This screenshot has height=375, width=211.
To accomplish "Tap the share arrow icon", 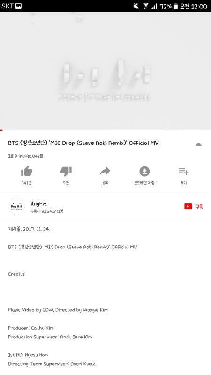I will point(105,171).
